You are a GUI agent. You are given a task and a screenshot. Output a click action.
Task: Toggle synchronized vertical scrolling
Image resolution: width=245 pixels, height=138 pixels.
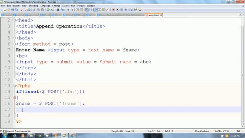[77, 10]
